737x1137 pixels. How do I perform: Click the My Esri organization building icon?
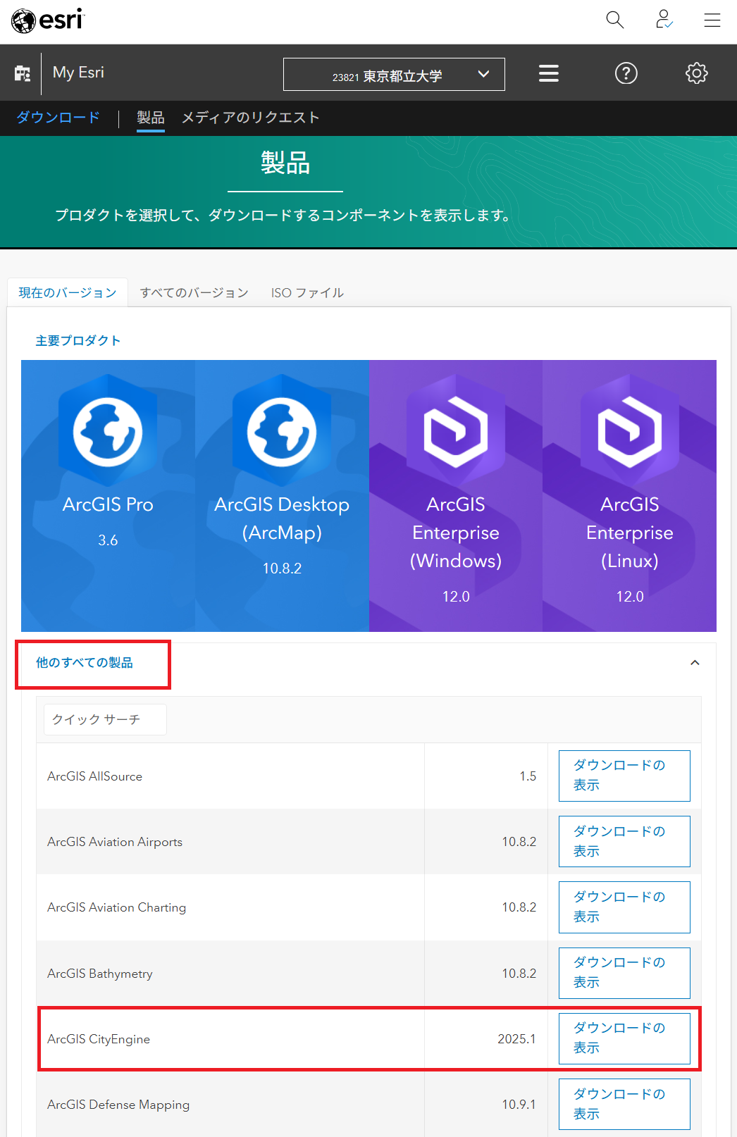point(23,73)
